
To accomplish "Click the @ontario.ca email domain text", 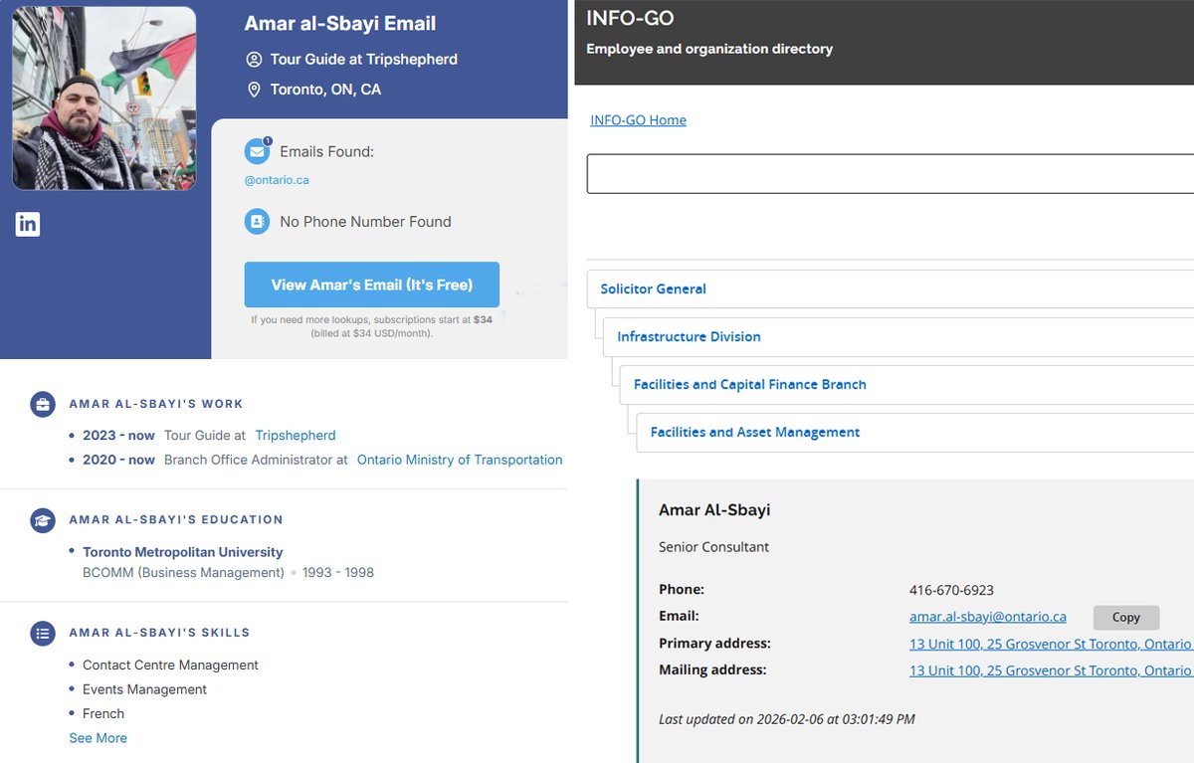I will click(277, 180).
